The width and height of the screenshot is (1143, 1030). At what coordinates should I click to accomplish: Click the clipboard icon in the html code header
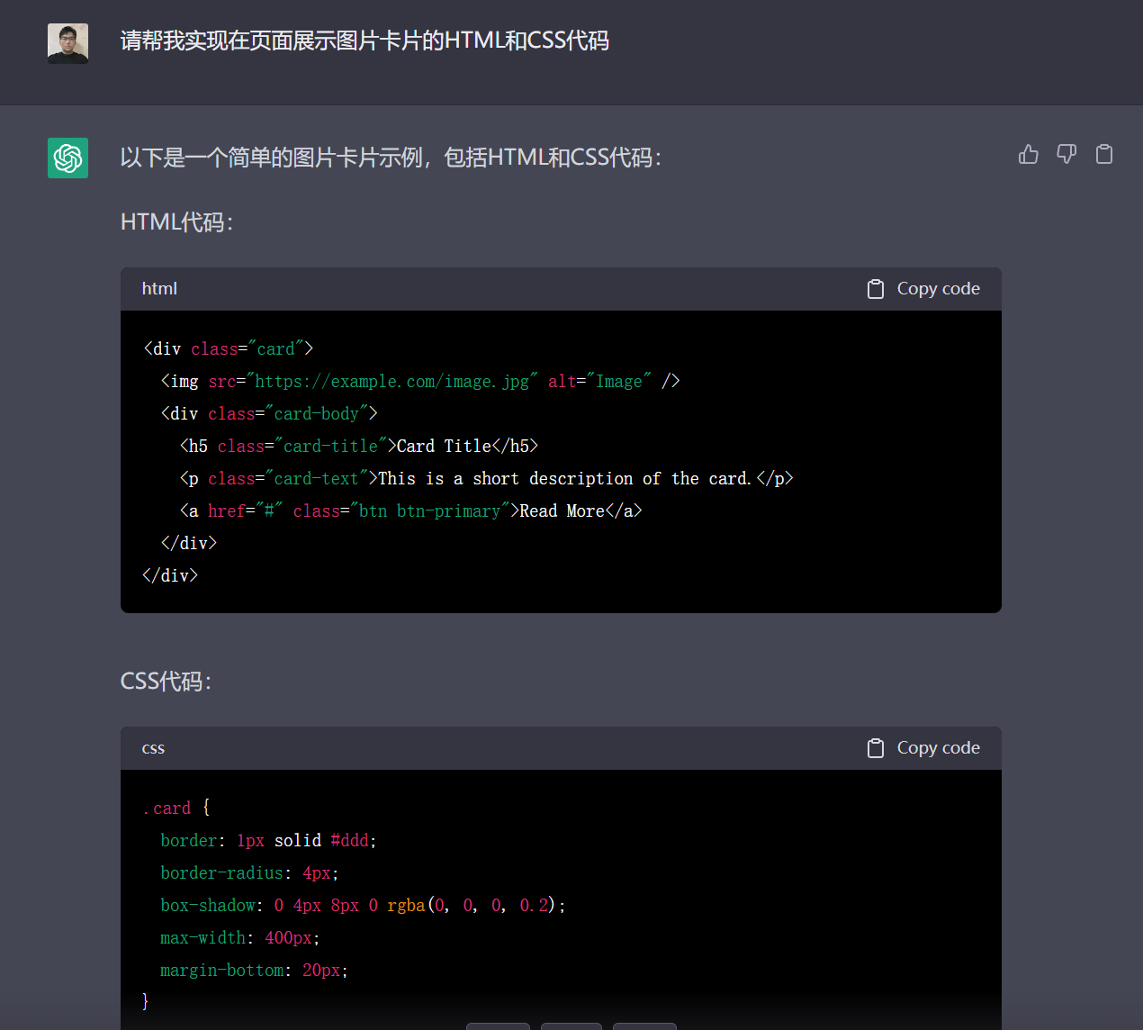click(876, 289)
